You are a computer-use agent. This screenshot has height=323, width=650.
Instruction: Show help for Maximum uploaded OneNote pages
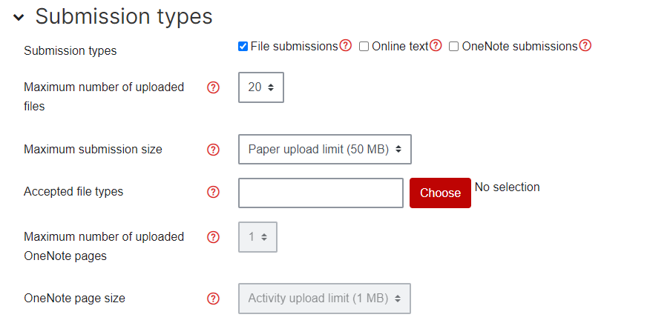213,237
